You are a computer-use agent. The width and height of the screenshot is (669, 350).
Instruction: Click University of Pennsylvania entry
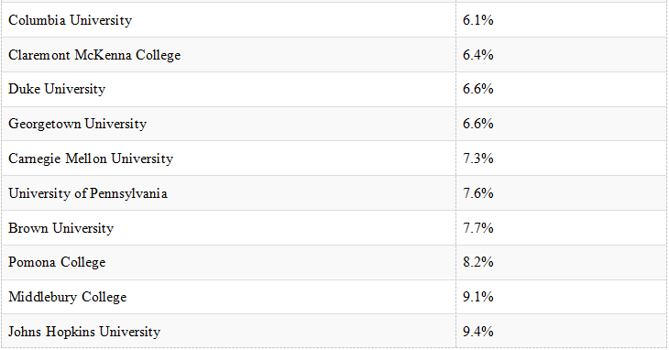tap(88, 193)
